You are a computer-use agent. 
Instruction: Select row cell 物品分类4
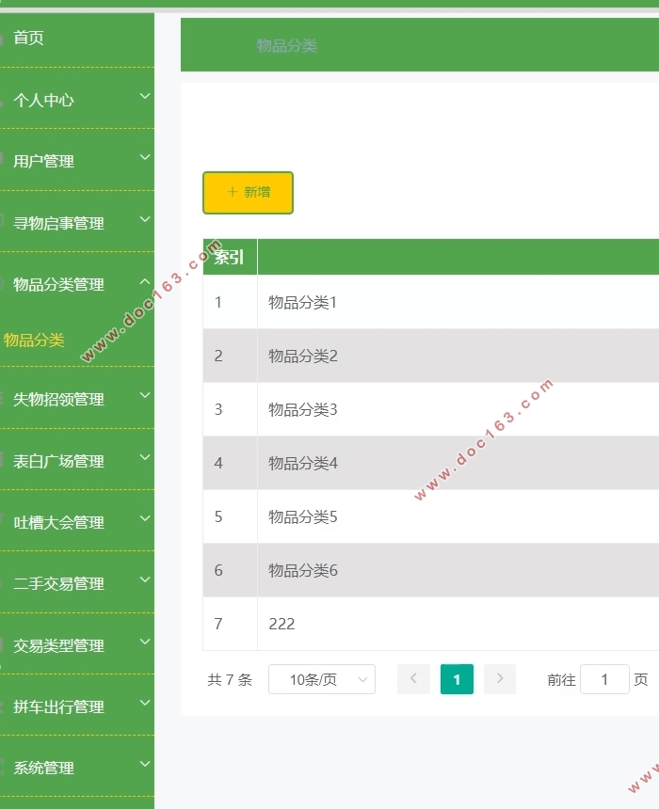(x=302, y=464)
